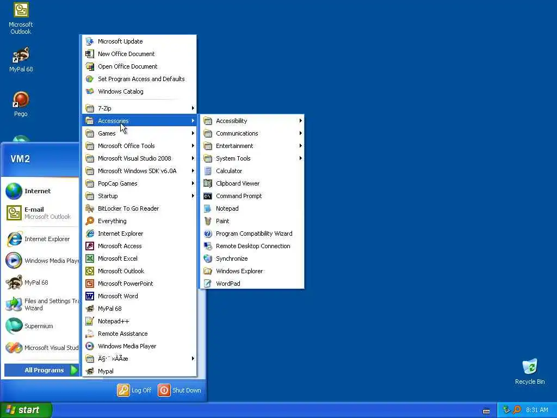Expand the Startup submenu arrow

click(x=193, y=196)
